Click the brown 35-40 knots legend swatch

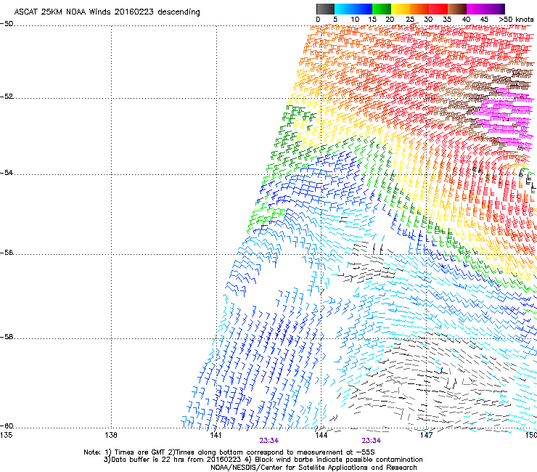tap(457, 9)
